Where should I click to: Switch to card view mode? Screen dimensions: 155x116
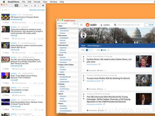(87, 50)
